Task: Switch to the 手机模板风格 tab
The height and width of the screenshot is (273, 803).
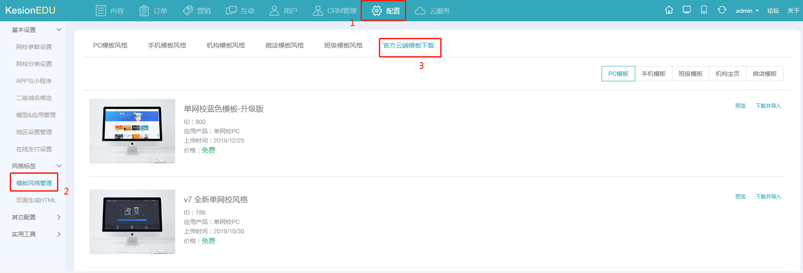Action: tap(167, 45)
